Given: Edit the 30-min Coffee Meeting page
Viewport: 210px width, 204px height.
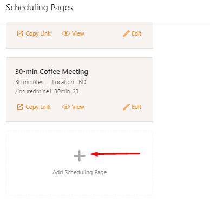Looking at the screenshot, I should (136, 107).
